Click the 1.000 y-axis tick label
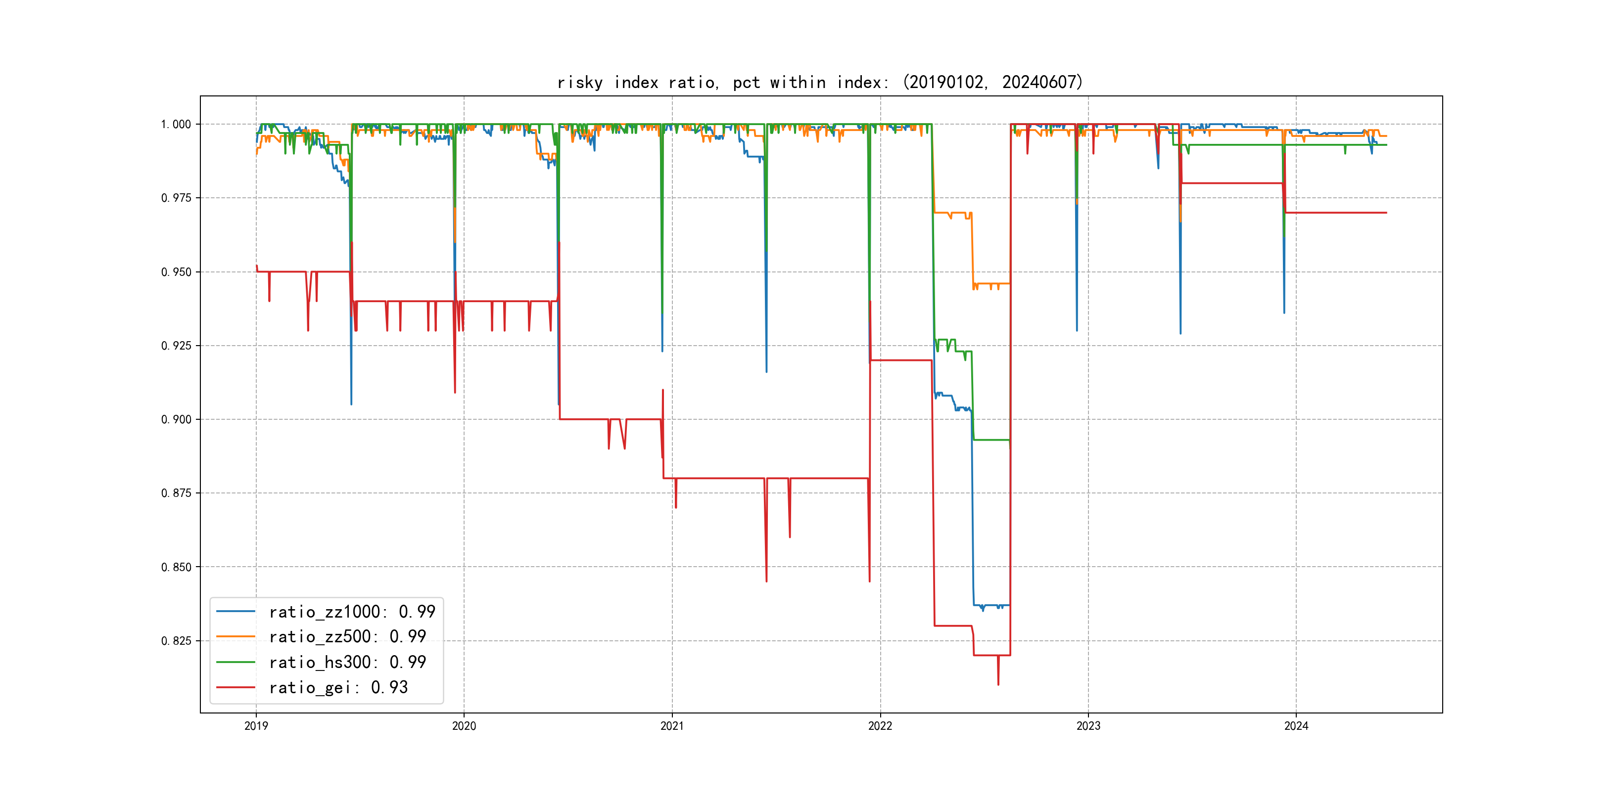This screenshot has height=801, width=1603. click(176, 125)
